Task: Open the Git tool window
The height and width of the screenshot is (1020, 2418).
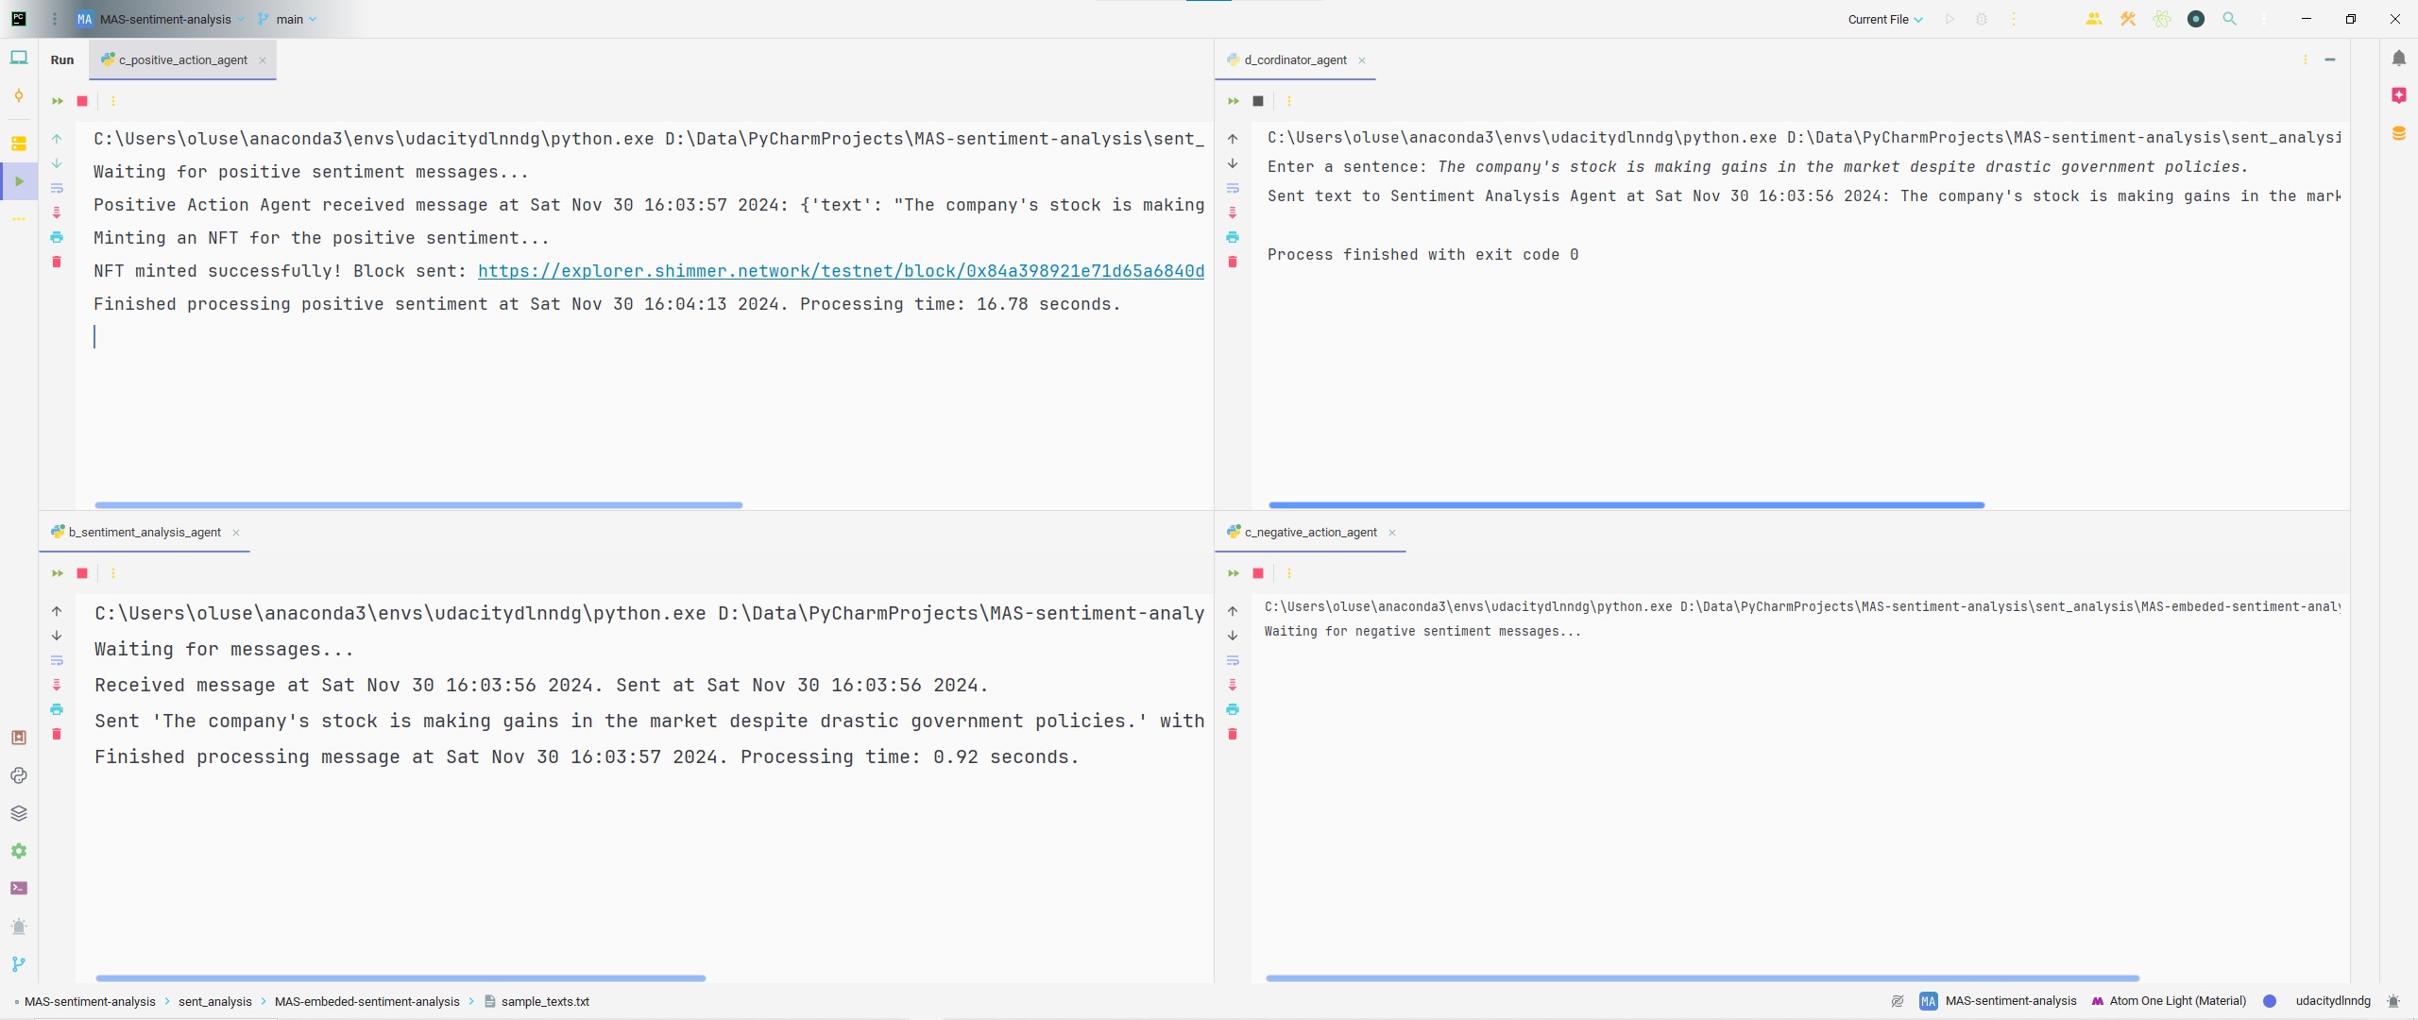Action: (x=19, y=964)
